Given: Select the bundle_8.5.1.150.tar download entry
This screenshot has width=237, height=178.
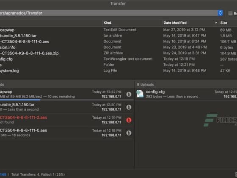Looking at the screenshot, I should point(67,107).
